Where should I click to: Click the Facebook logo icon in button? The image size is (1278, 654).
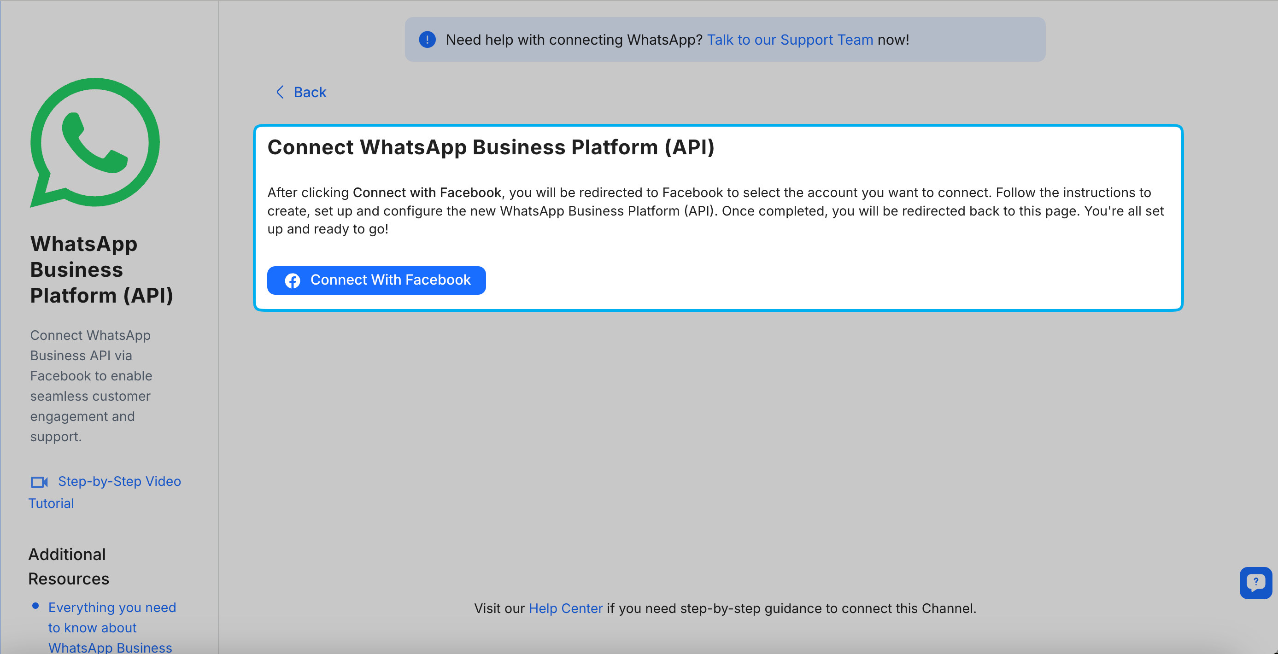292,280
